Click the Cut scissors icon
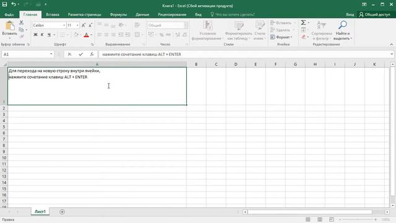 pos(22,23)
